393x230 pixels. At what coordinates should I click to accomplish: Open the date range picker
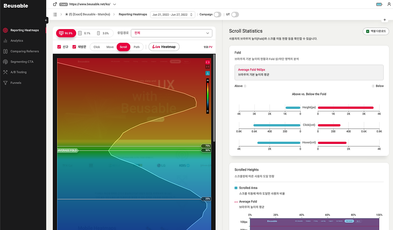(173, 14)
